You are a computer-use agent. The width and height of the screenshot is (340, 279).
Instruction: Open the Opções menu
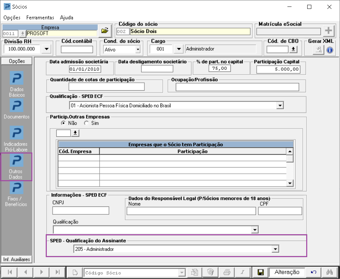(12, 17)
